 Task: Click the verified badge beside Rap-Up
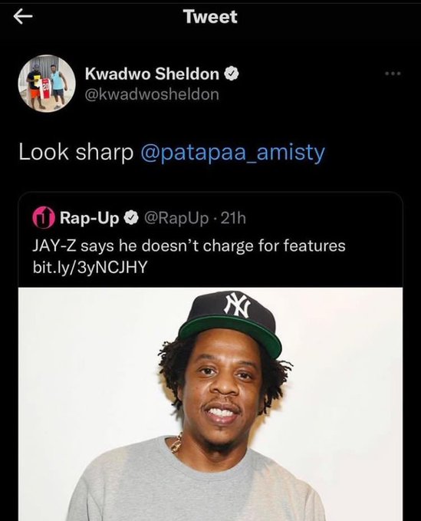coord(131,219)
